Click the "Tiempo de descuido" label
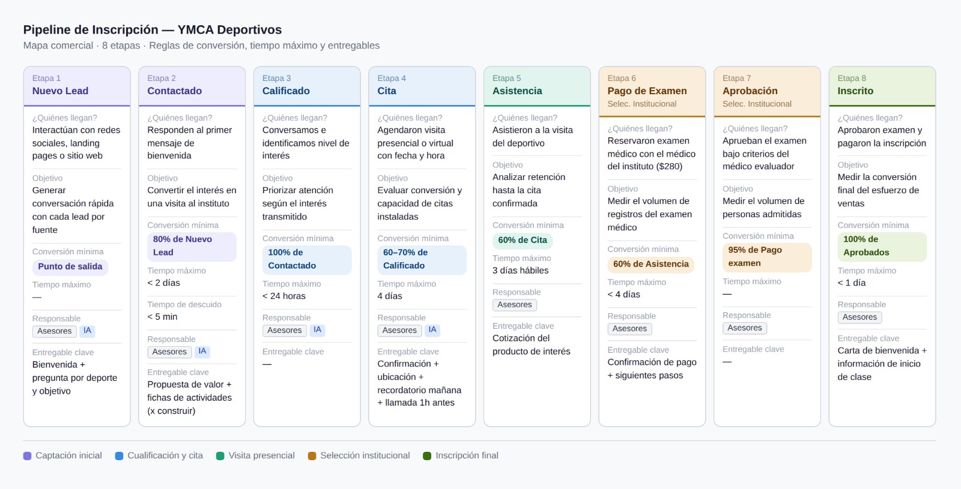The width and height of the screenshot is (961, 489). [184, 305]
